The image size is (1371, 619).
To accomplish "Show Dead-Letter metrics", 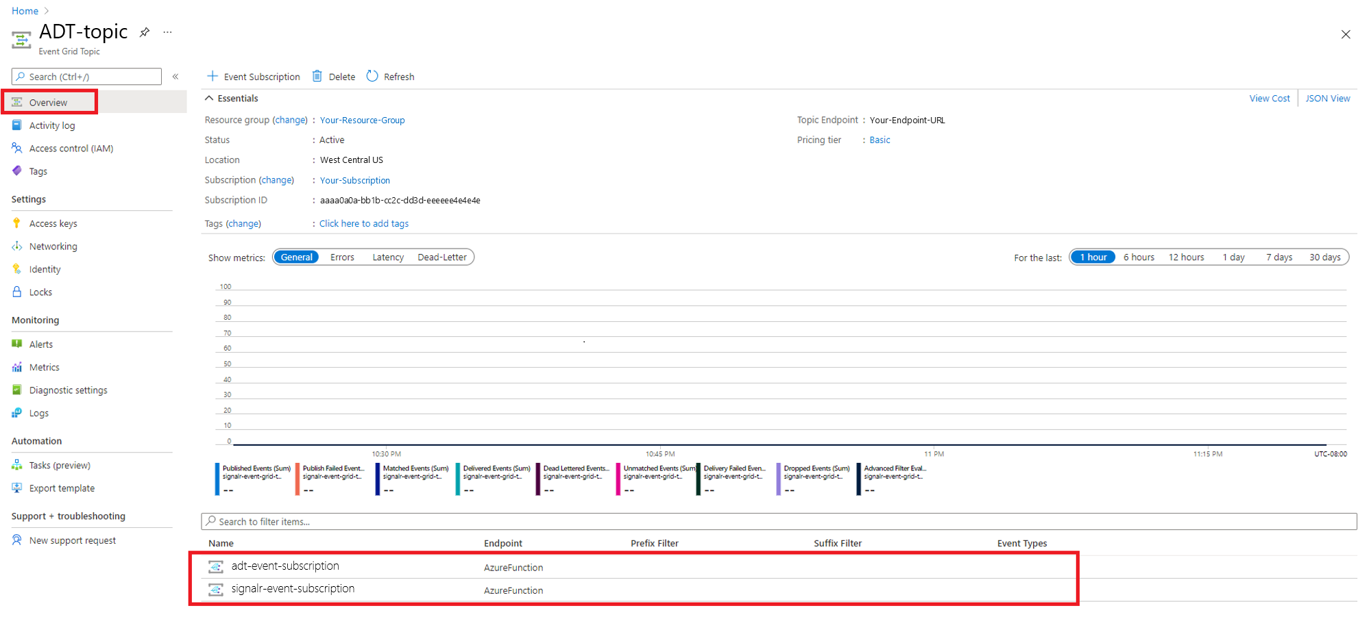I will 442,257.
